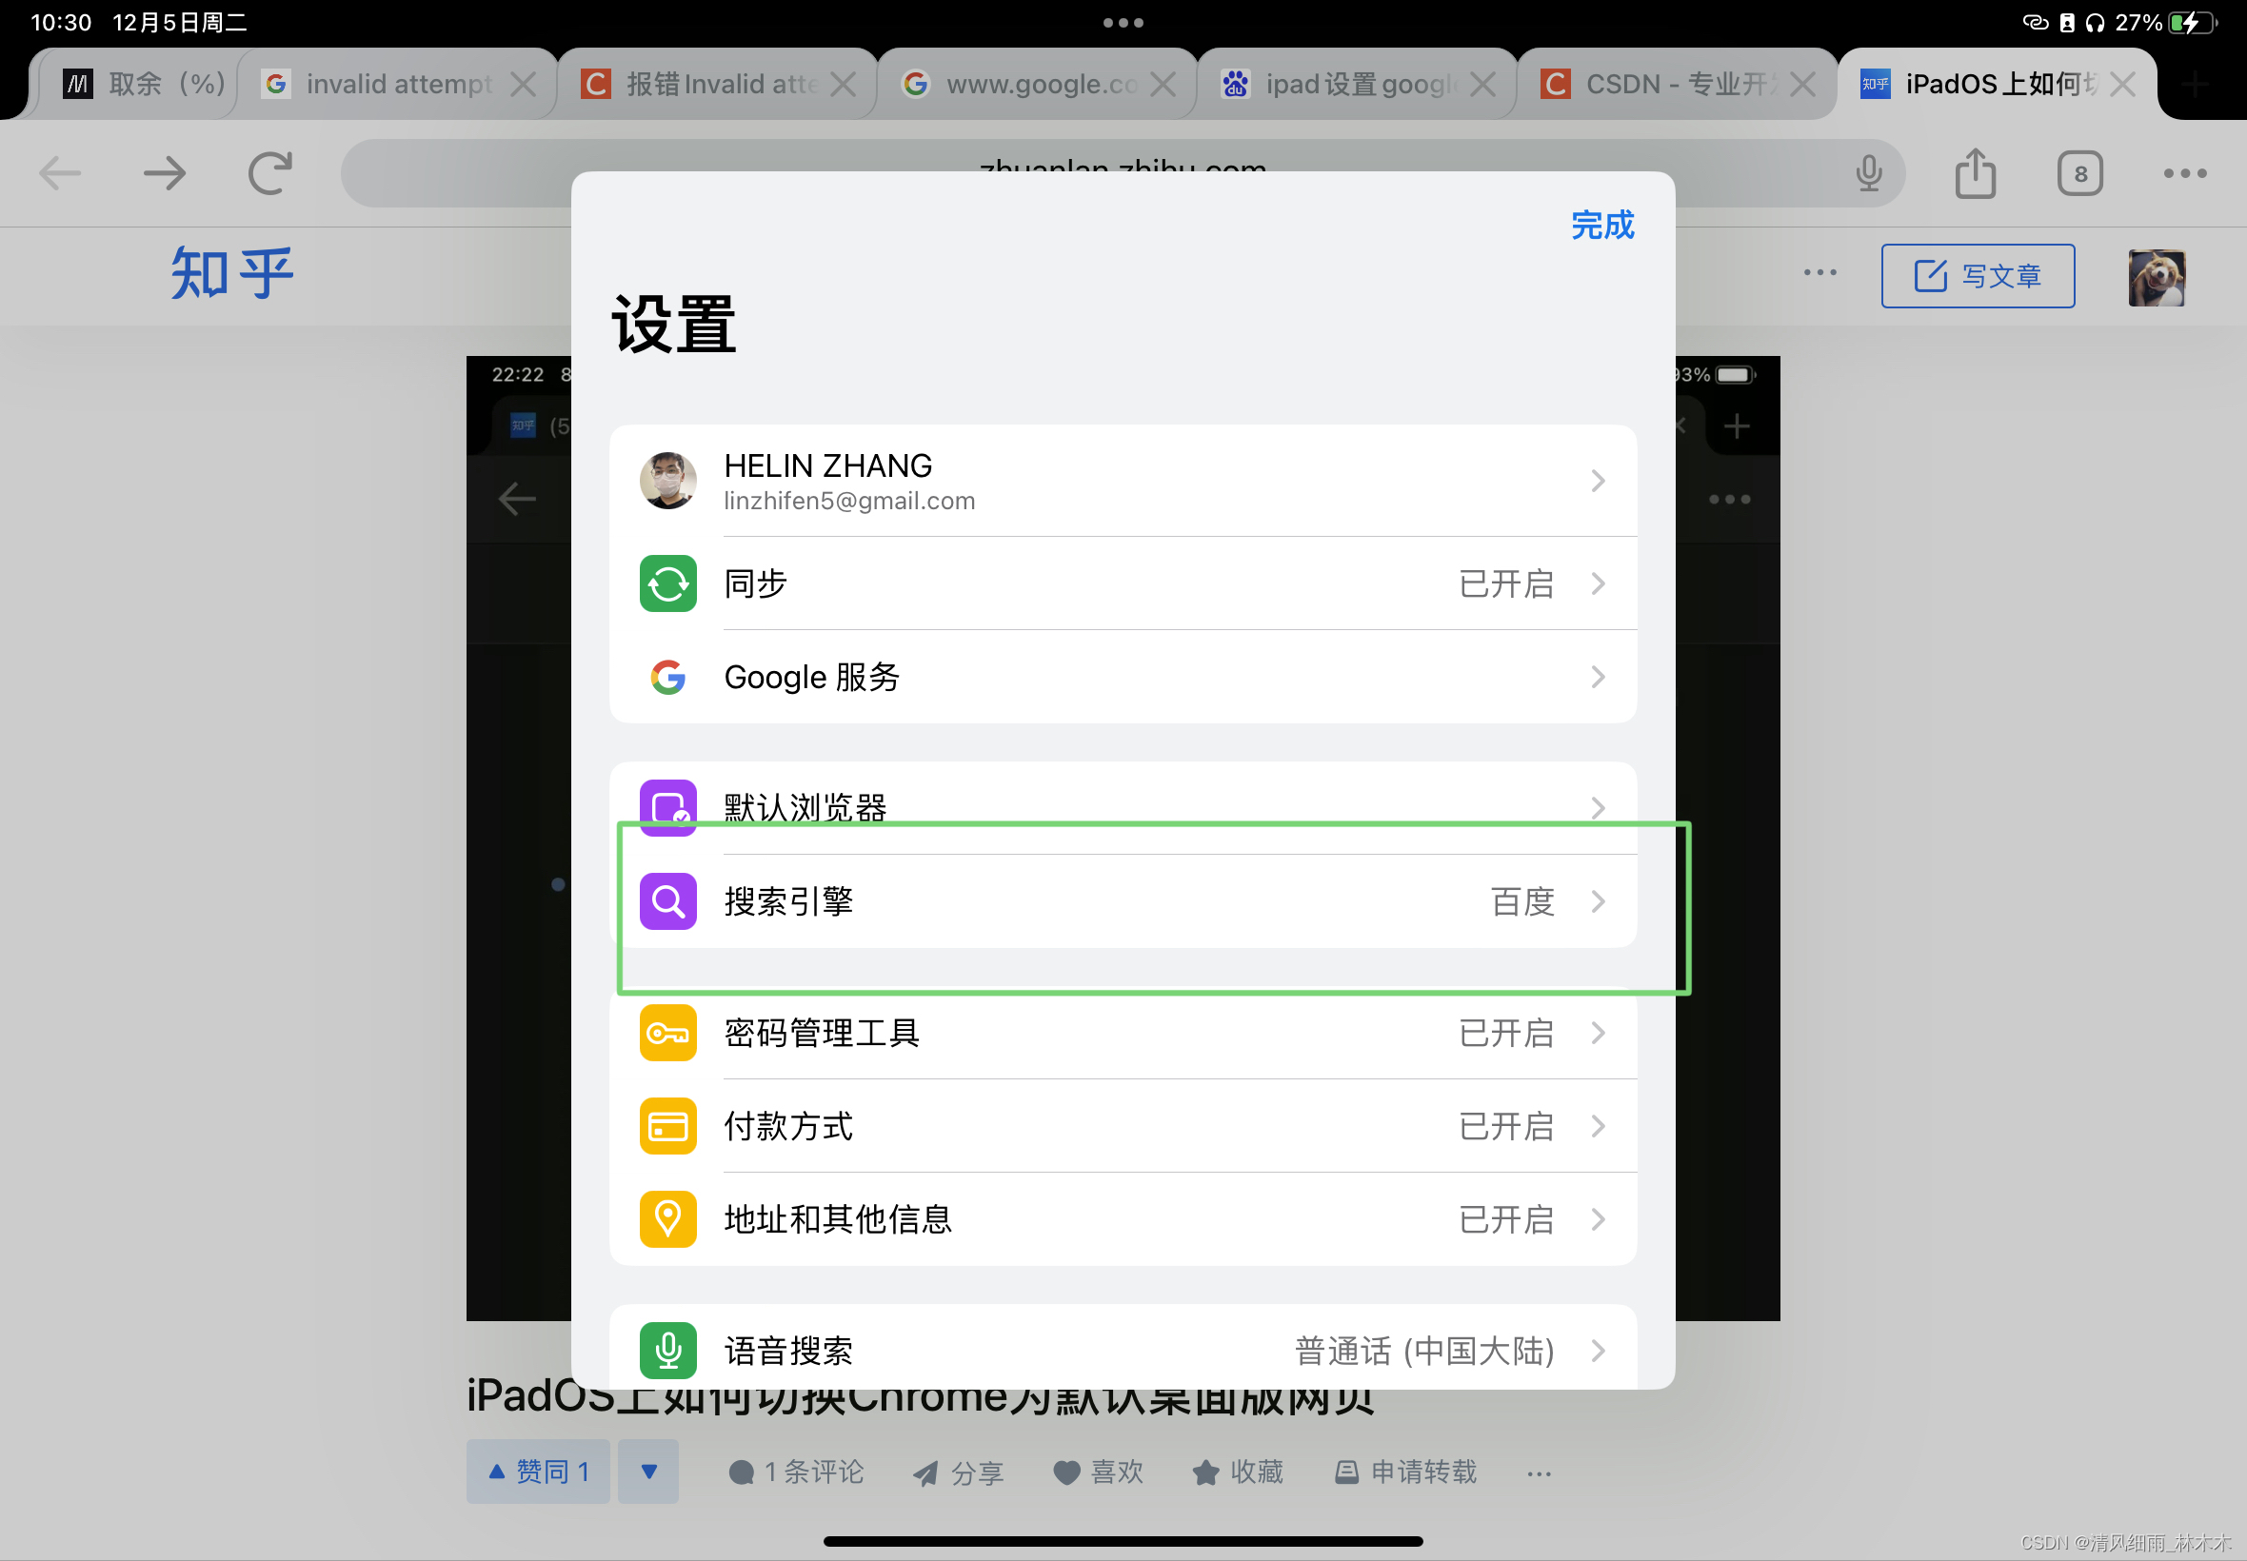Viewport: 2247px width, 1561px height.
Task: Close the iPadOS 上如何 tab
Action: pyautogui.click(x=2123, y=84)
